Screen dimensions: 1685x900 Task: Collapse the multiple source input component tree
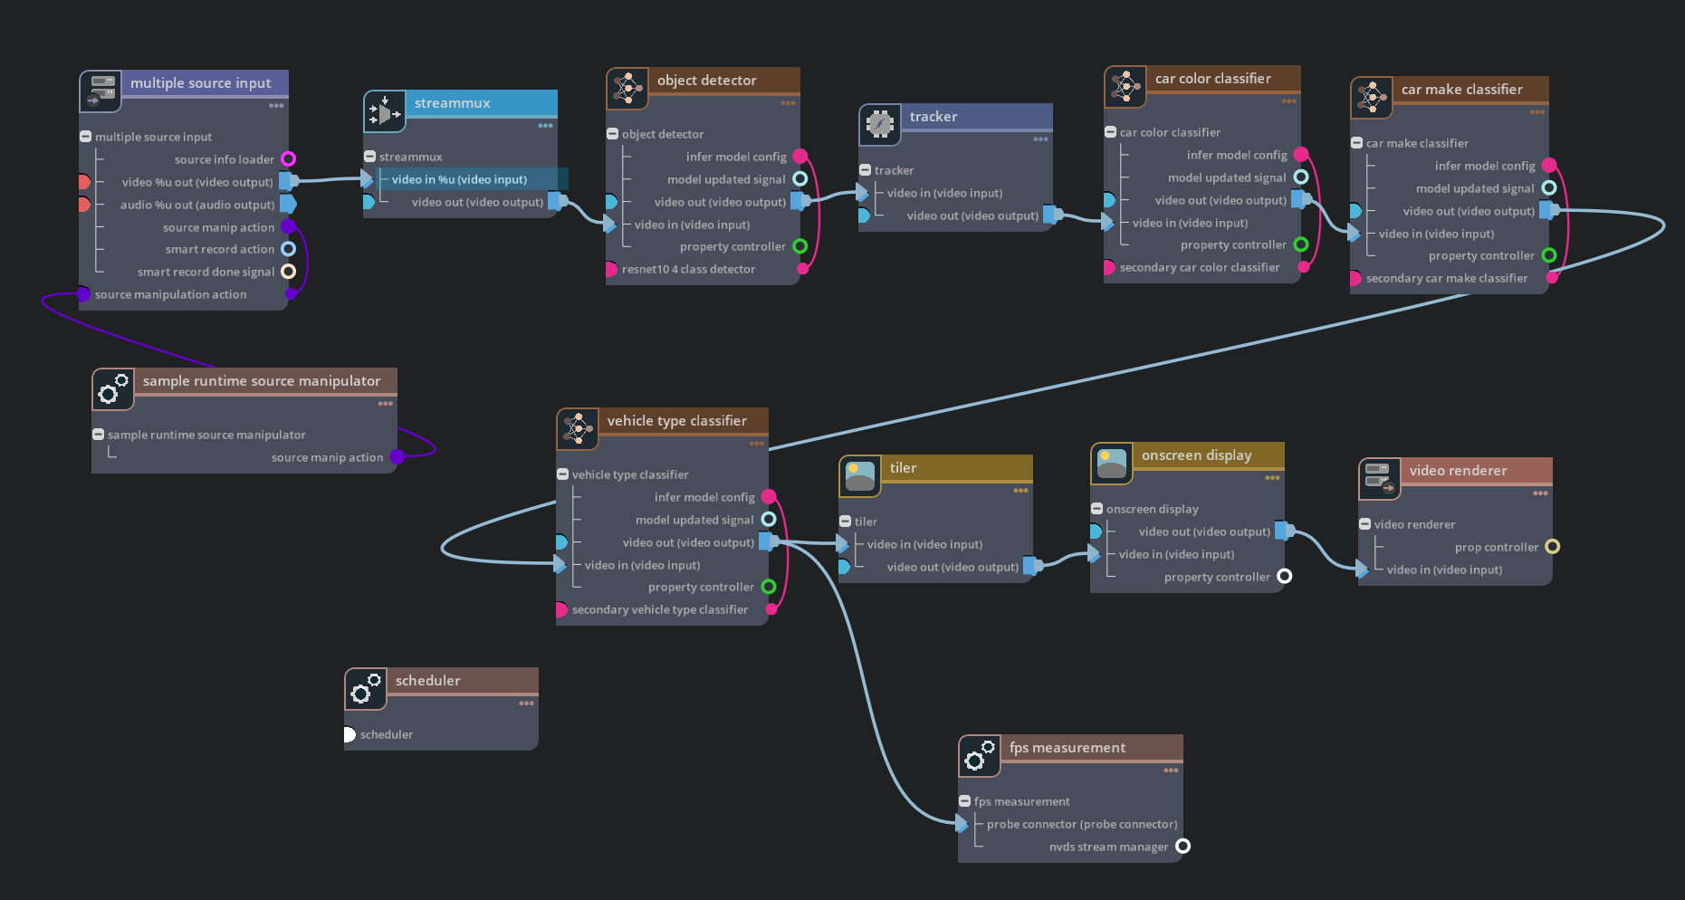(x=86, y=137)
